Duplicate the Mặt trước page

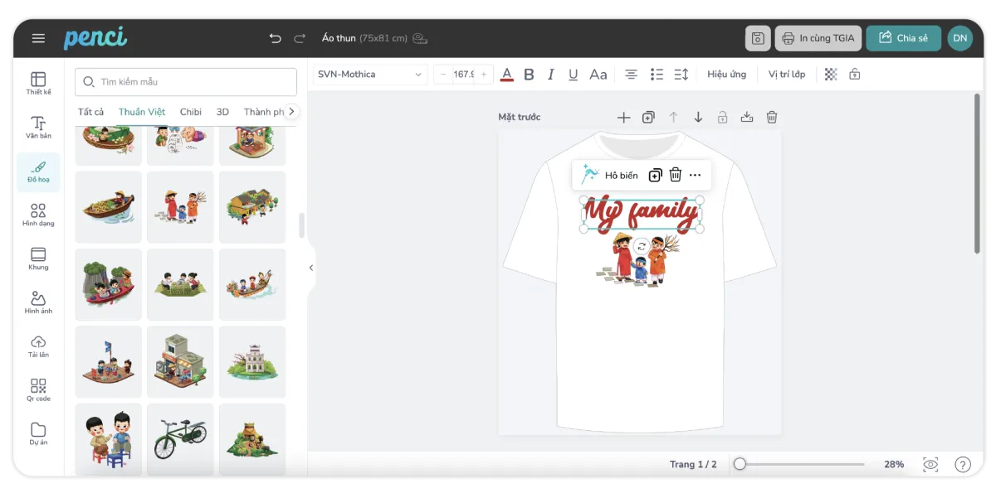648,118
